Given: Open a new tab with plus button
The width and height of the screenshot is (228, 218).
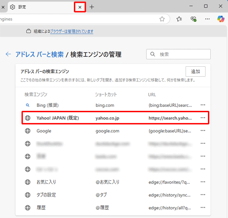Looking at the screenshot, I should 92,7.
